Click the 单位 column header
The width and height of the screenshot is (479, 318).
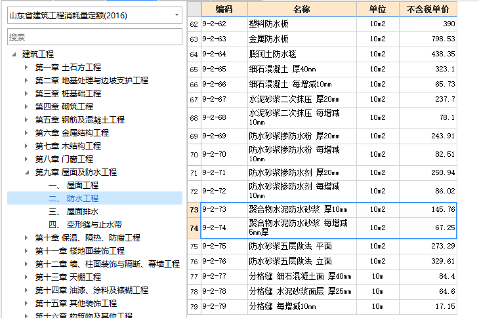click(377, 9)
